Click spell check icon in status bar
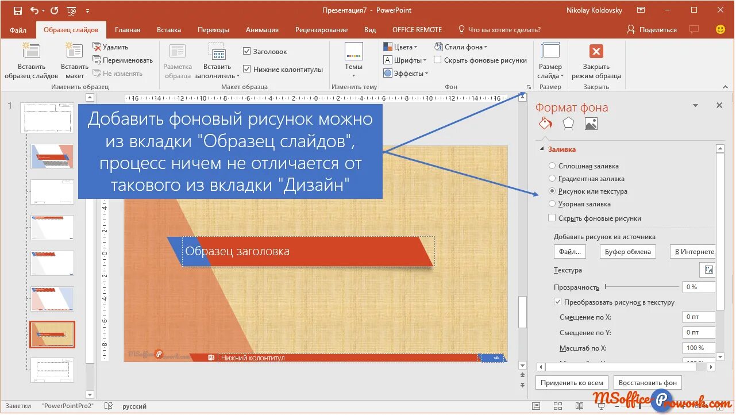Image resolution: width=736 pixels, height=415 pixels. 109,406
